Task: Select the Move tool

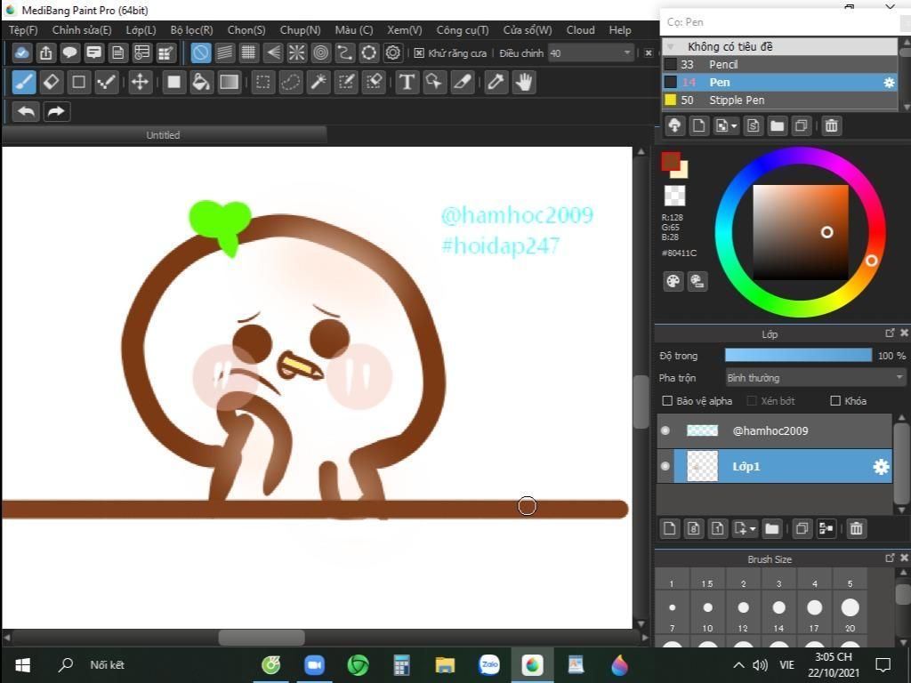Action: [x=140, y=82]
